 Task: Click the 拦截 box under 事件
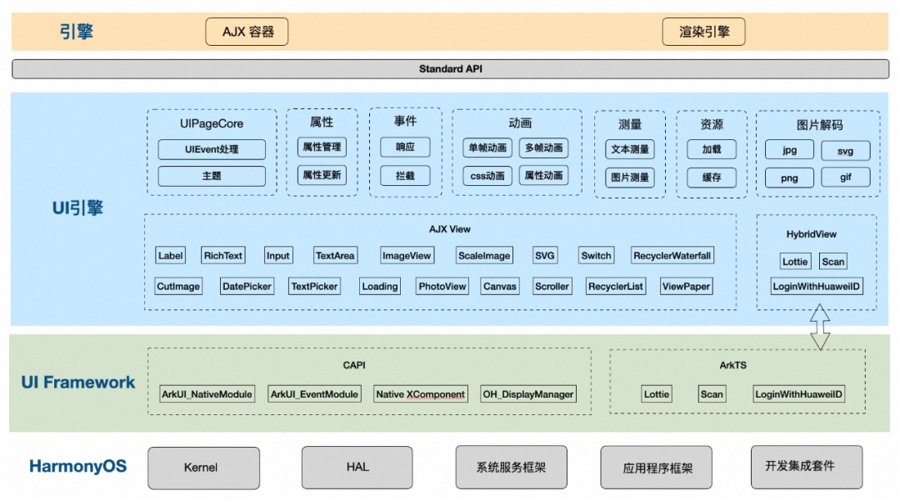click(405, 176)
